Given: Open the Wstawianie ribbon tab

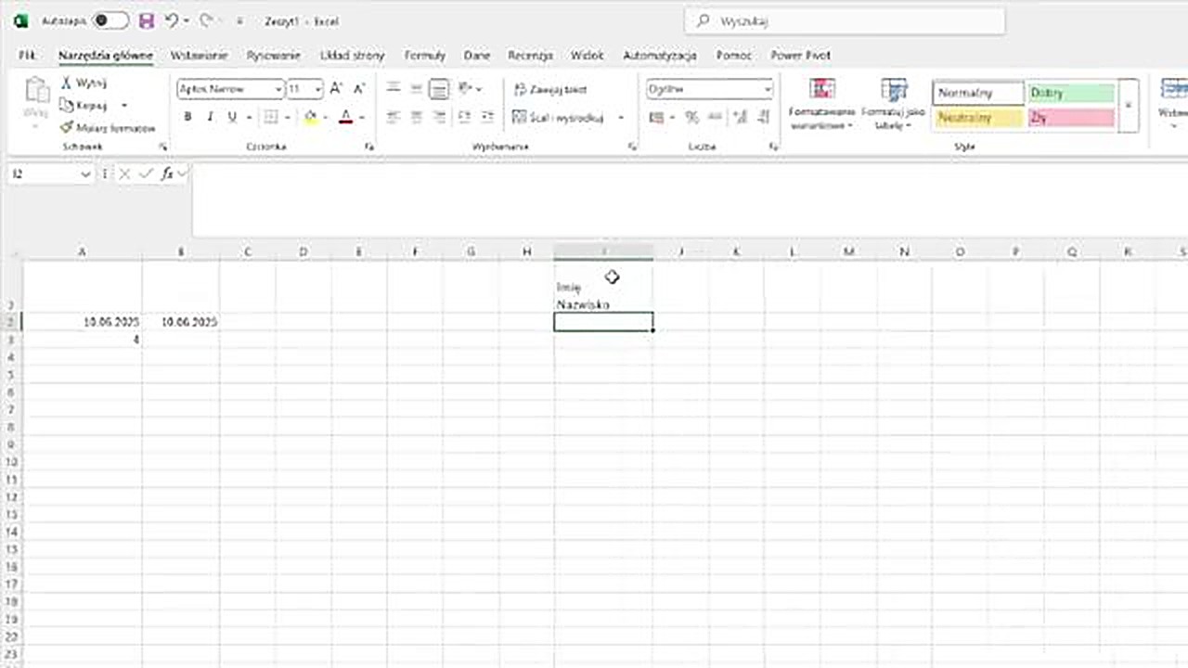Looking at the screenshot, I should click(199, 56).
